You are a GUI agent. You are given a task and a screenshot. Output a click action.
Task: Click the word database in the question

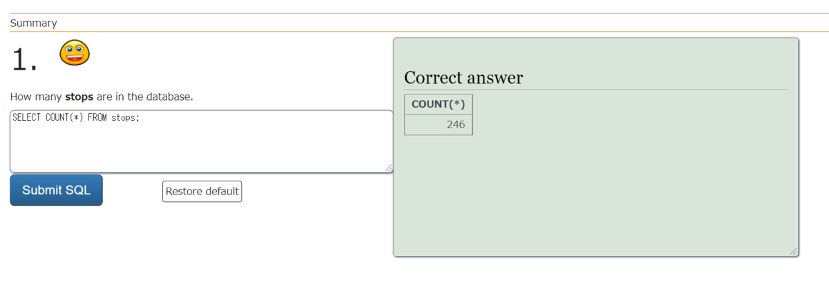(x=167, y=97)
